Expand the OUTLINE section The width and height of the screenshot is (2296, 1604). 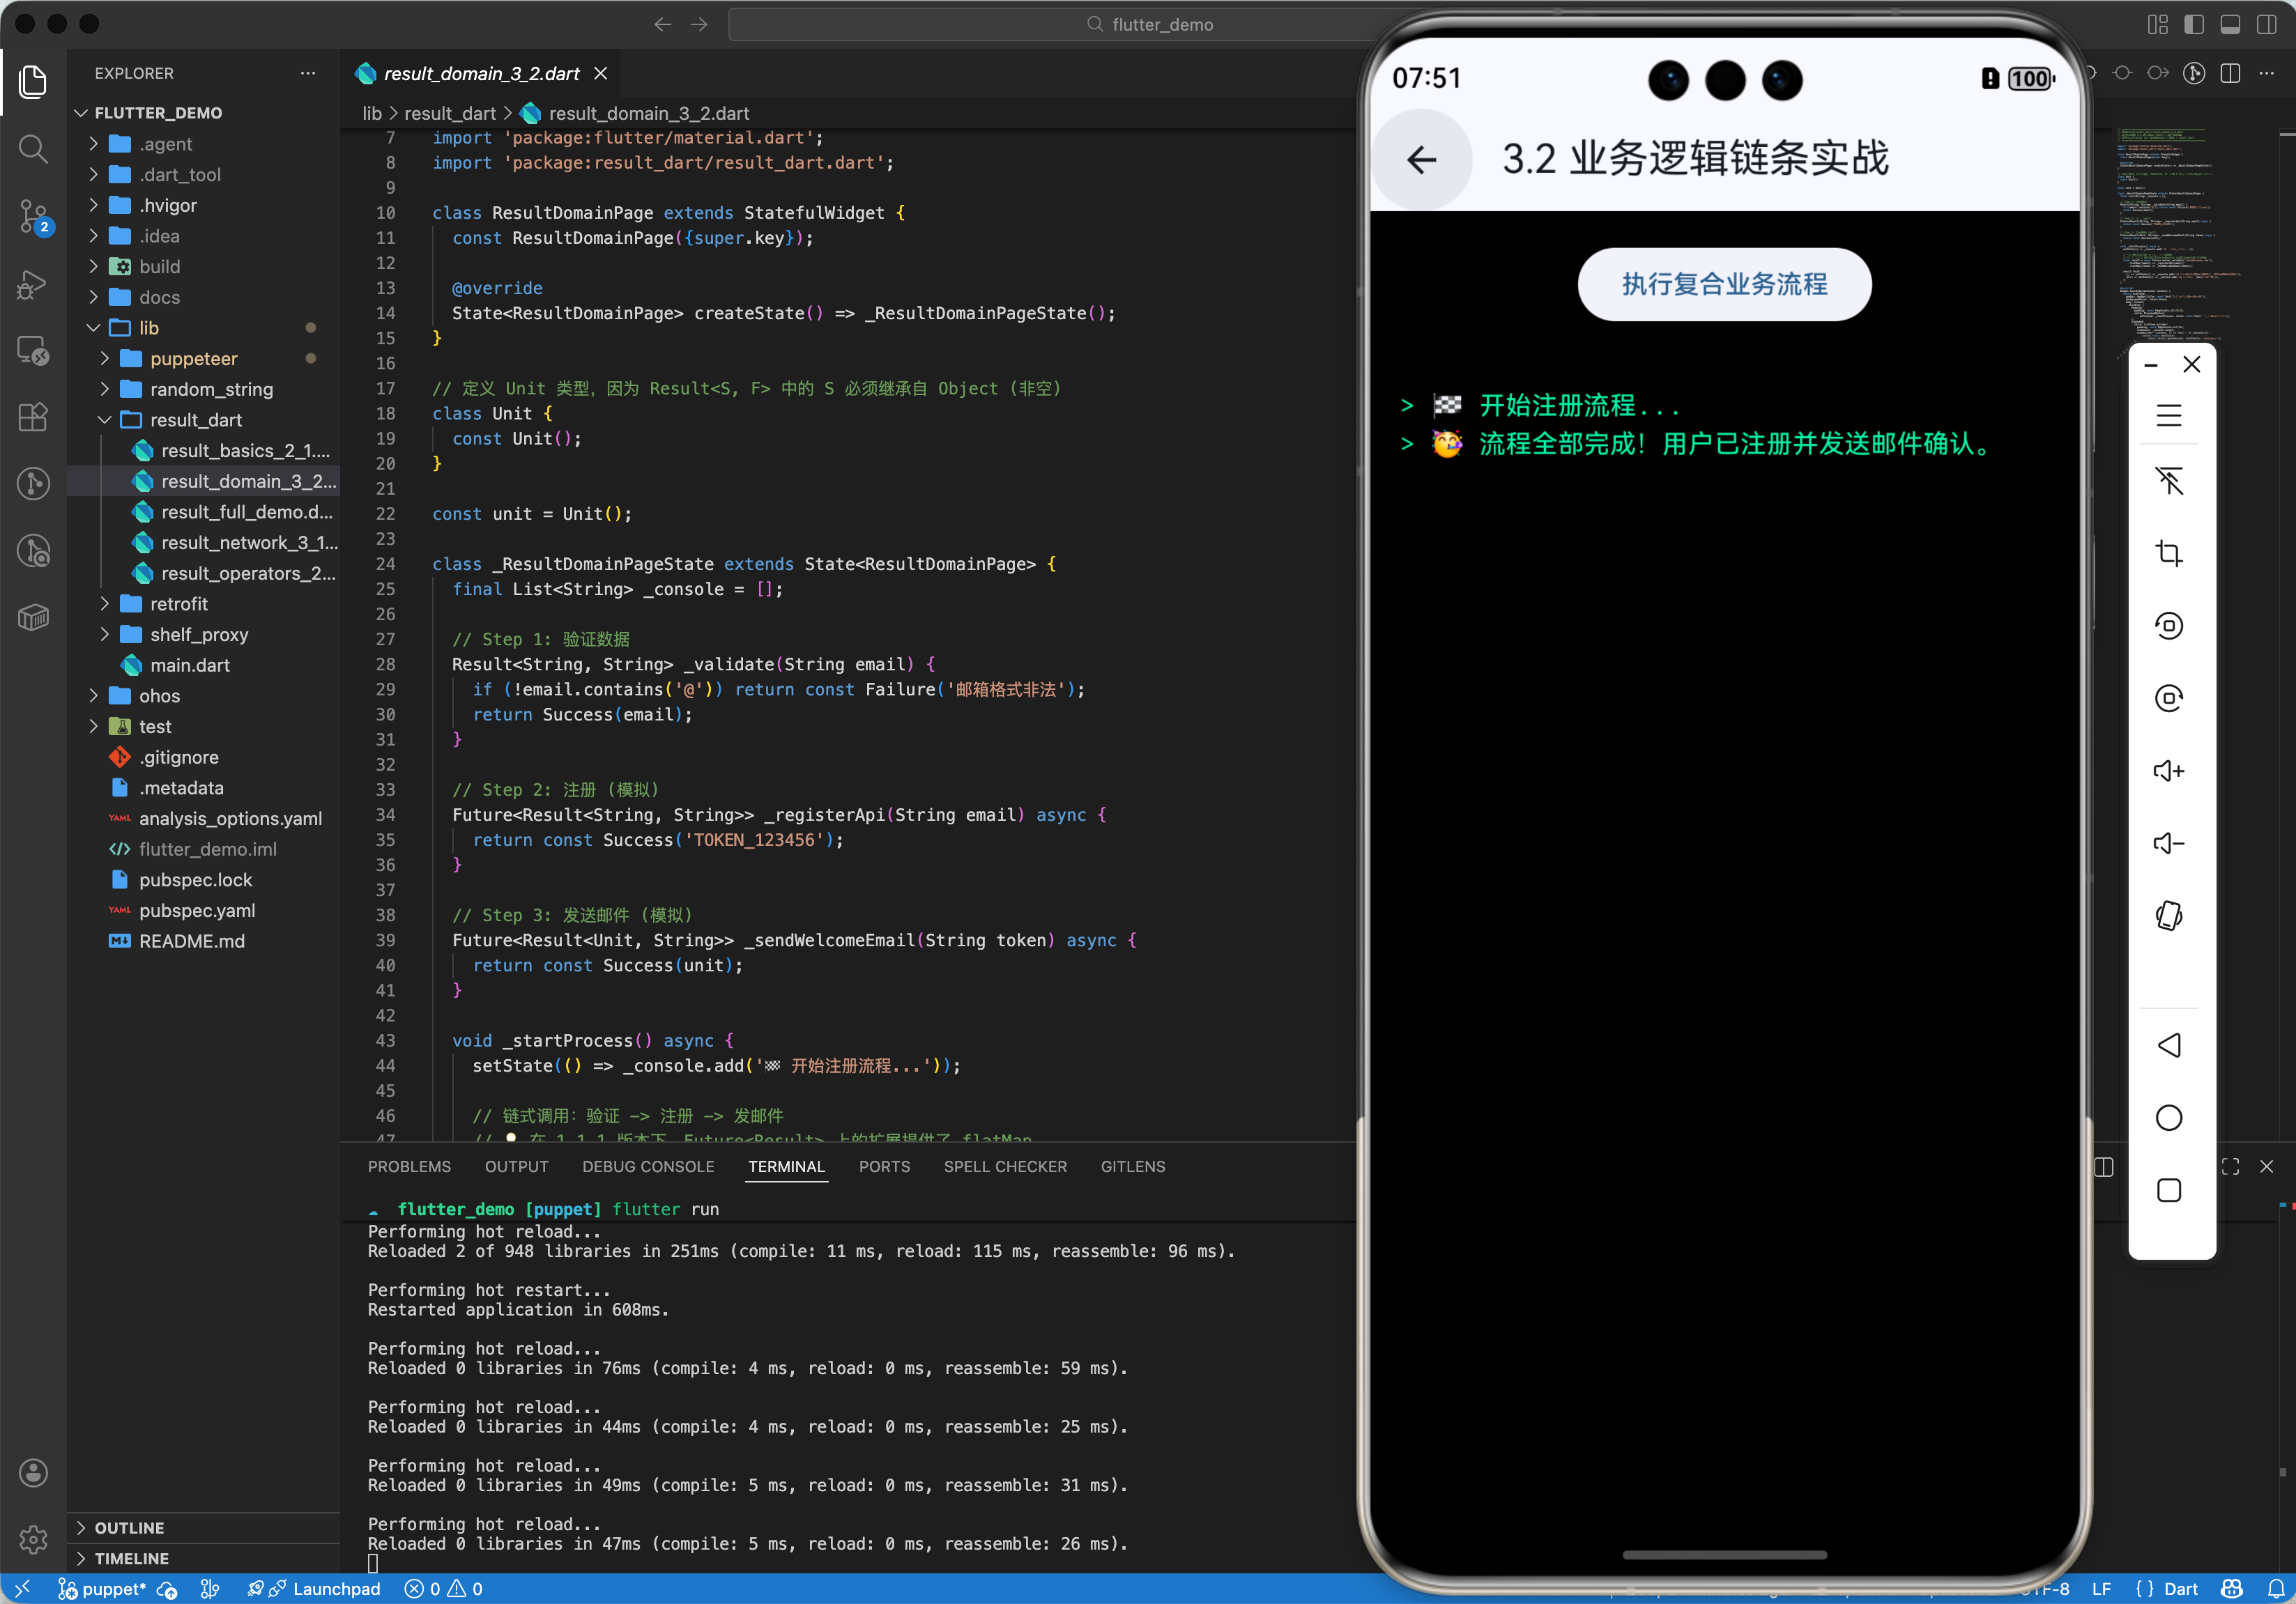point(129,1527)
